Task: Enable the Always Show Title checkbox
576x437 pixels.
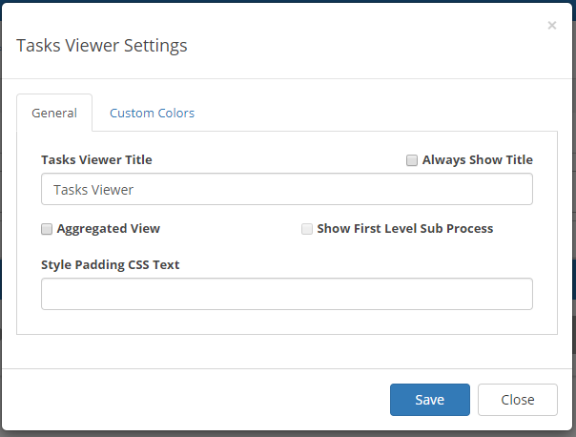Action: tap(412, 160)
